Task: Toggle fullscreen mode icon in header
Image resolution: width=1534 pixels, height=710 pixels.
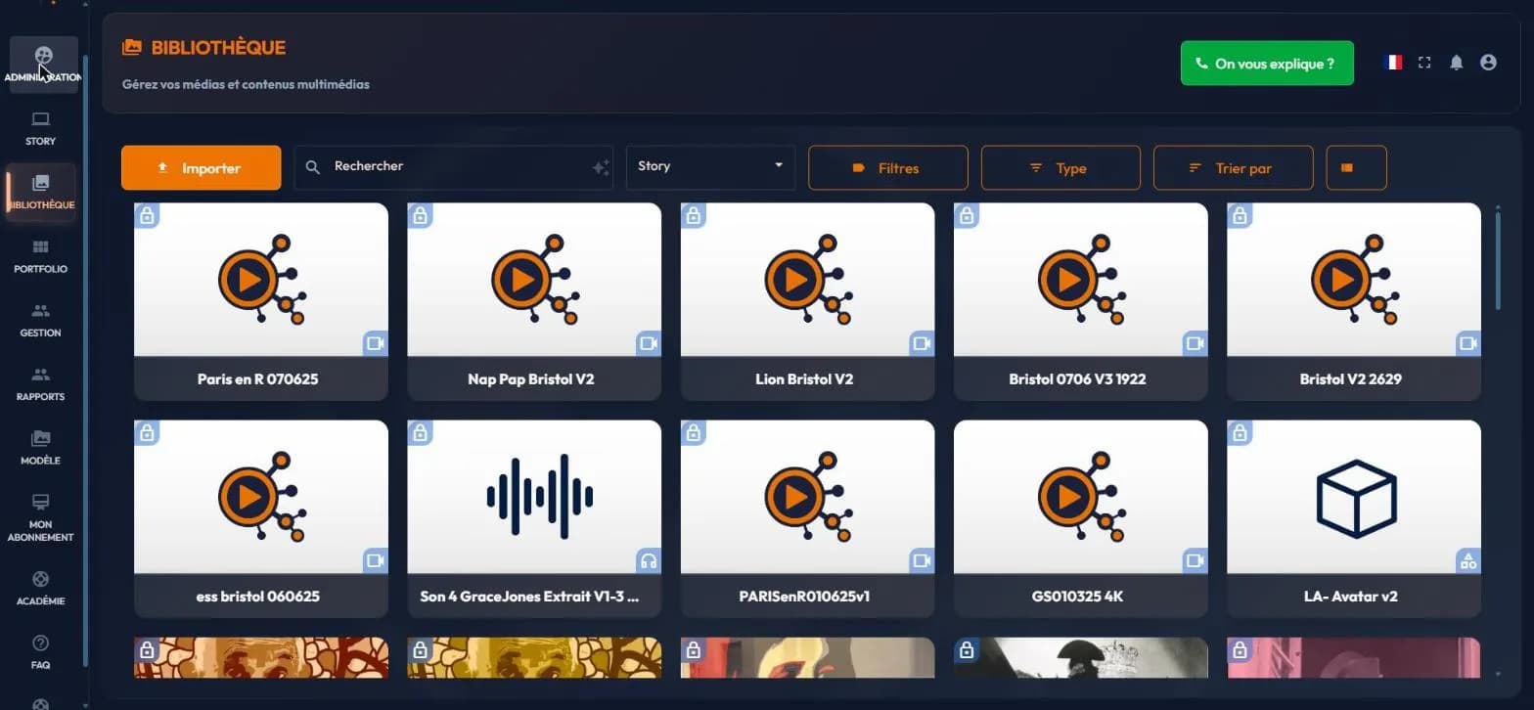Action: click(x=1424, y=63)
